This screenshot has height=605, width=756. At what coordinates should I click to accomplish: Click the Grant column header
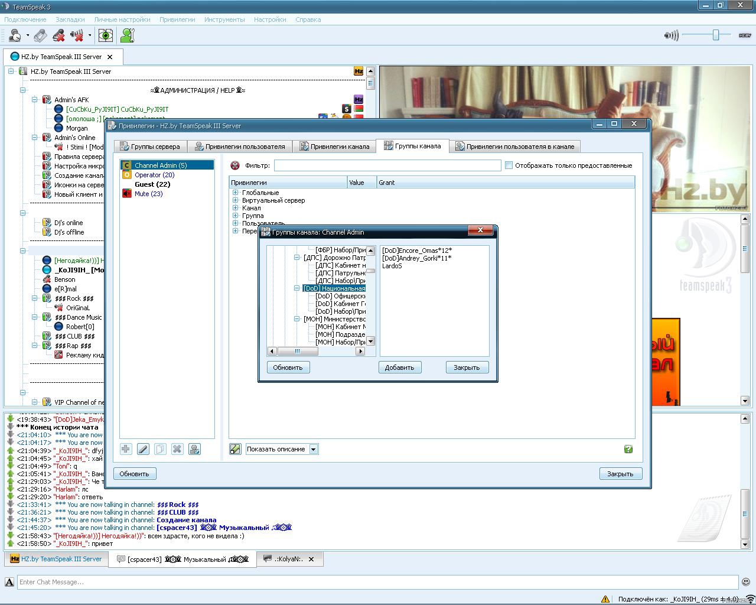(506, 183)
